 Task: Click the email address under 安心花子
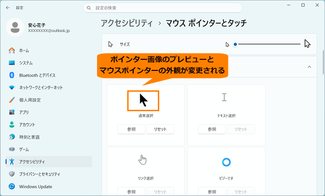[49, 31]
